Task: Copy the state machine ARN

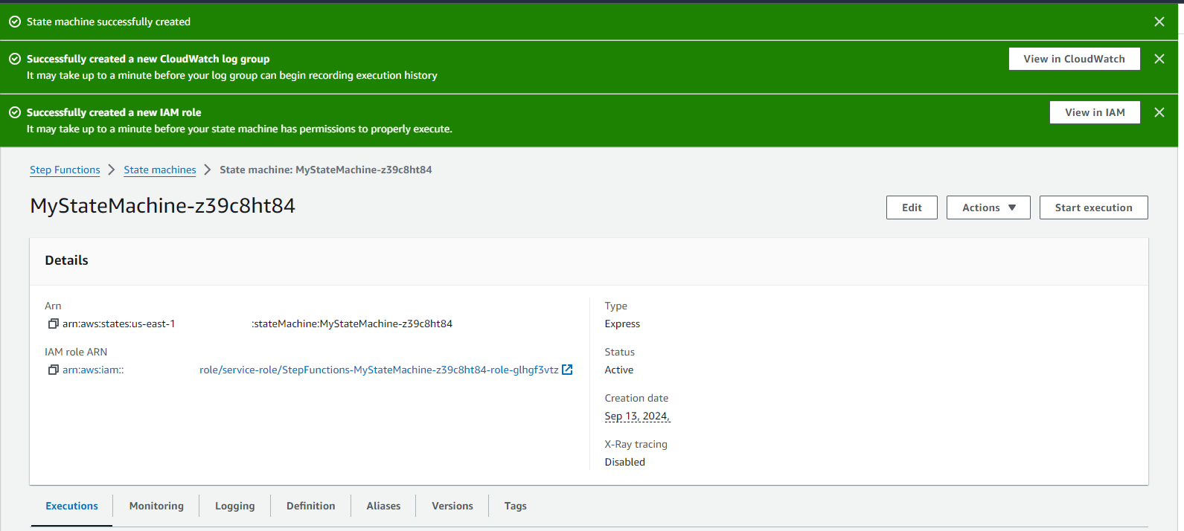Action: coord(53,324)
